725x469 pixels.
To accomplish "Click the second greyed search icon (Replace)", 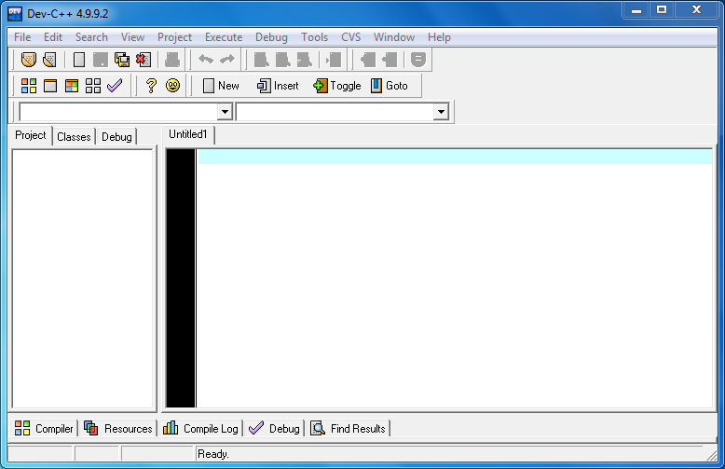I will coord(282,60).
